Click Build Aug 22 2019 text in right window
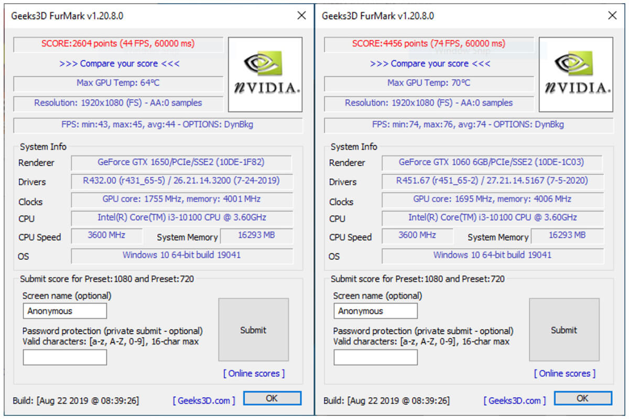 pyautogui.click(x=387, y=401)
